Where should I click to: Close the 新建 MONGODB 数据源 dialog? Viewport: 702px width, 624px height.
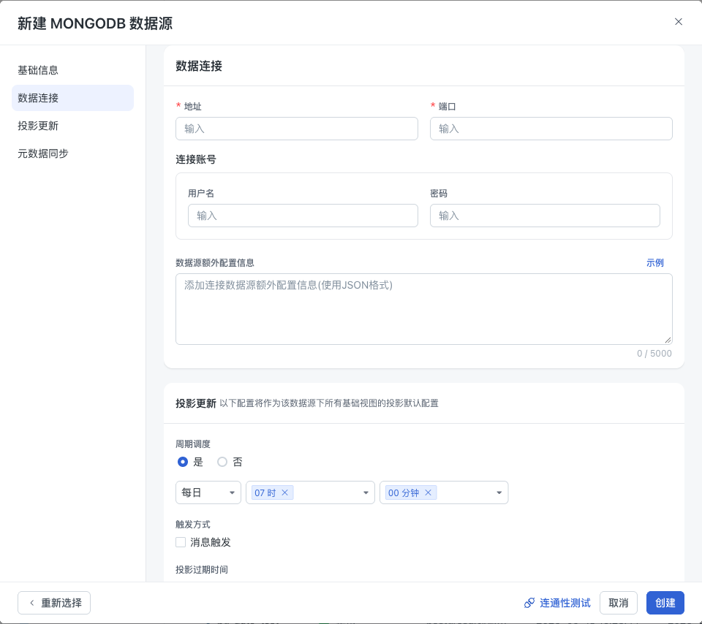(x=679, y=22)
